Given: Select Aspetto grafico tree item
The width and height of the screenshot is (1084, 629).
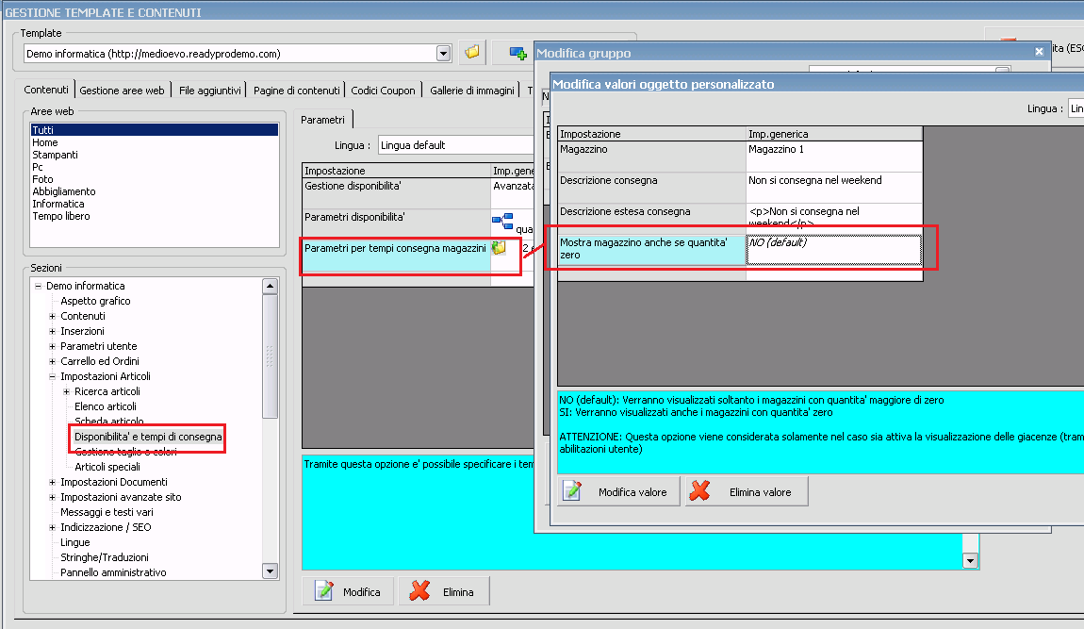Looking at the screenshot, I should (x=95, y=301).
